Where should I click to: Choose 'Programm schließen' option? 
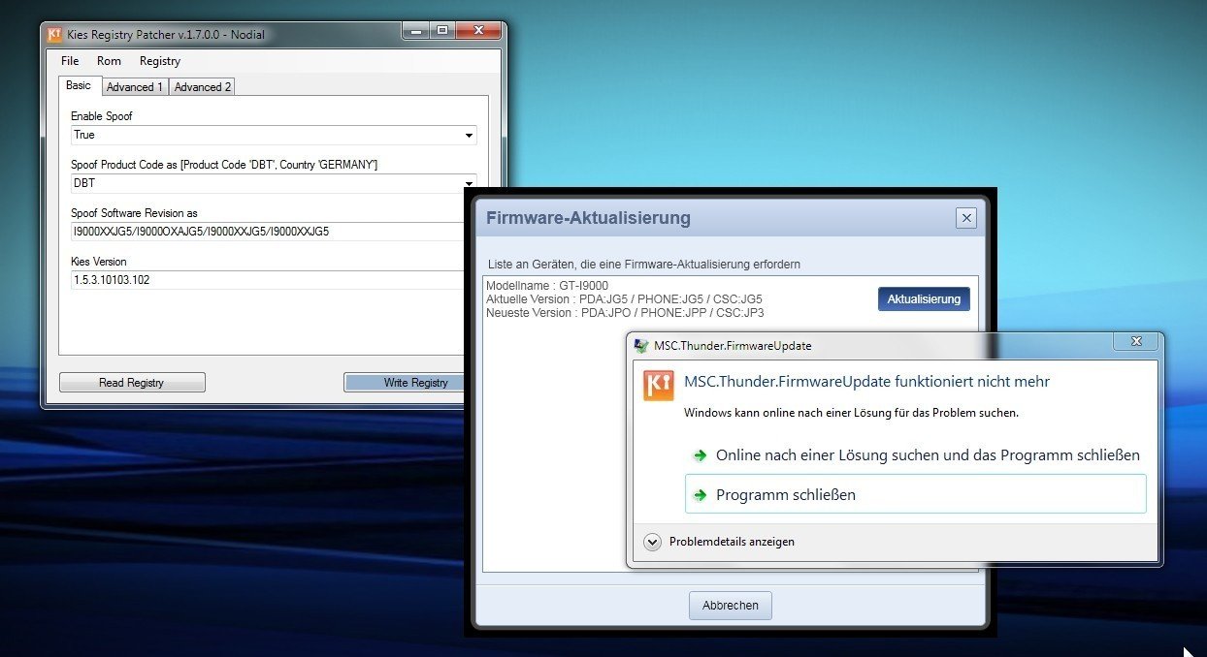pyautogui.click(x=916, y=494)
